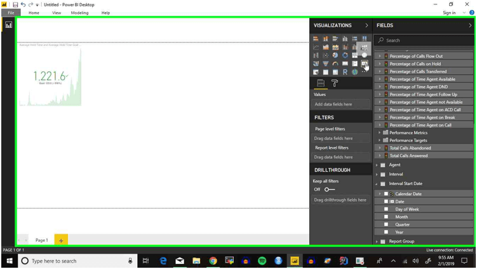Select the Area chart visualization
Screen dimensions: 477x269
[x=325, y=47]
